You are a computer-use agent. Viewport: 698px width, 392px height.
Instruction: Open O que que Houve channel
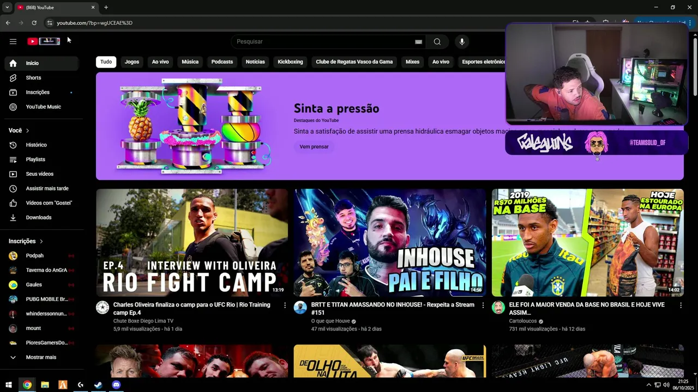330,321
